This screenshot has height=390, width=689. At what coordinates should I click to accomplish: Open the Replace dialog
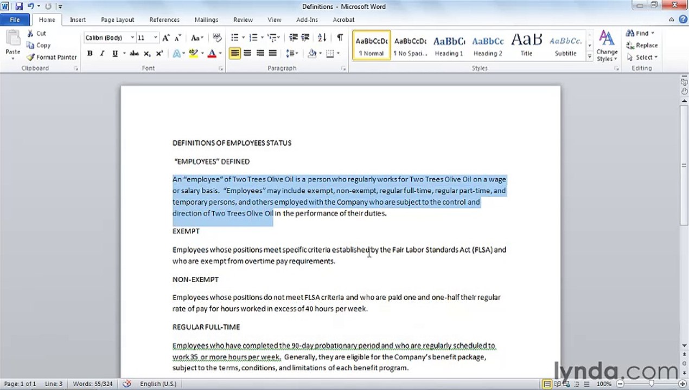pyautogui.click(x=642, y=45)
